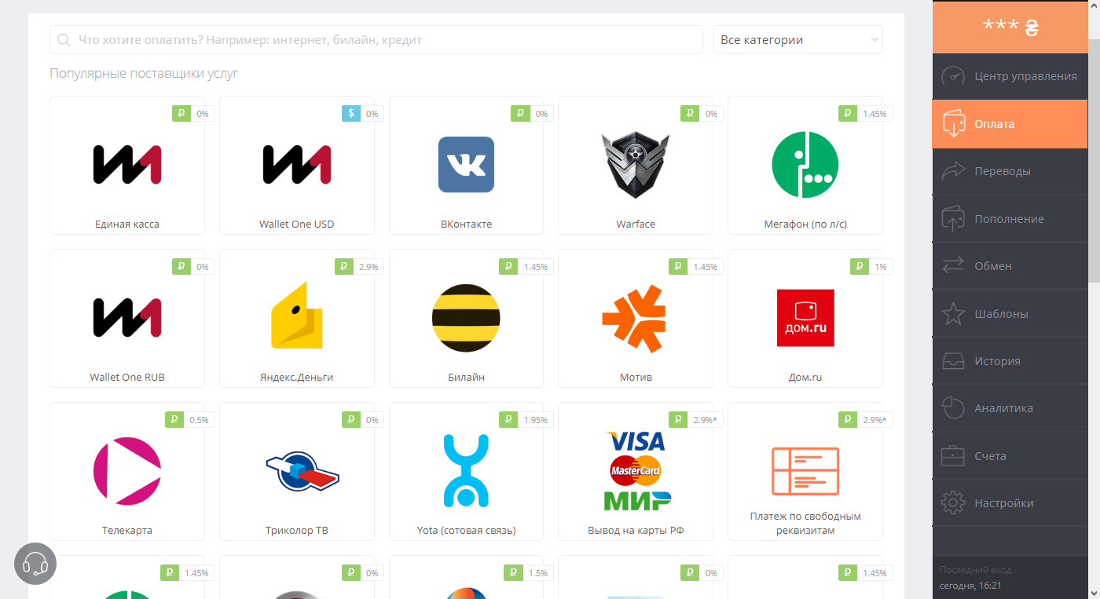Click the Счета briefcase icon

click(953, 456)
